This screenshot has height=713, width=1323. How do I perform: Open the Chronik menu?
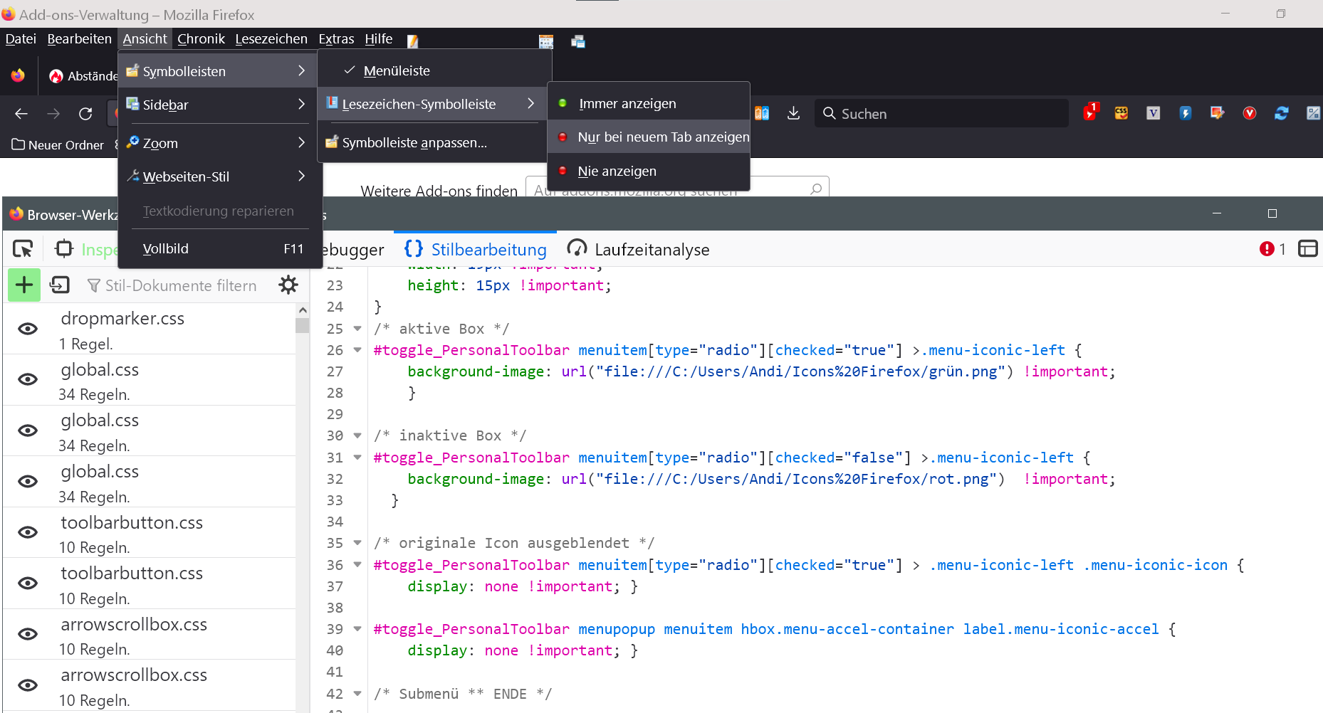(x=201, y=39)
